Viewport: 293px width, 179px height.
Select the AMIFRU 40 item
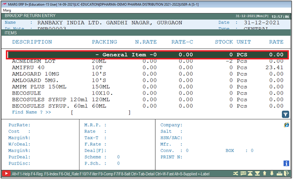(147, 67)
